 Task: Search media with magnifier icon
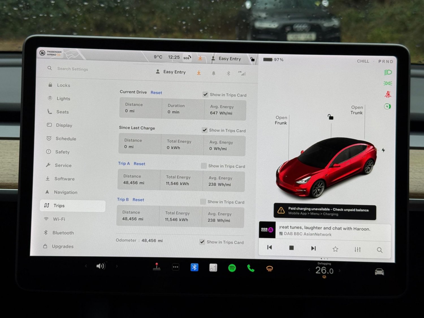pyautogui.click(x=380, y=250)
